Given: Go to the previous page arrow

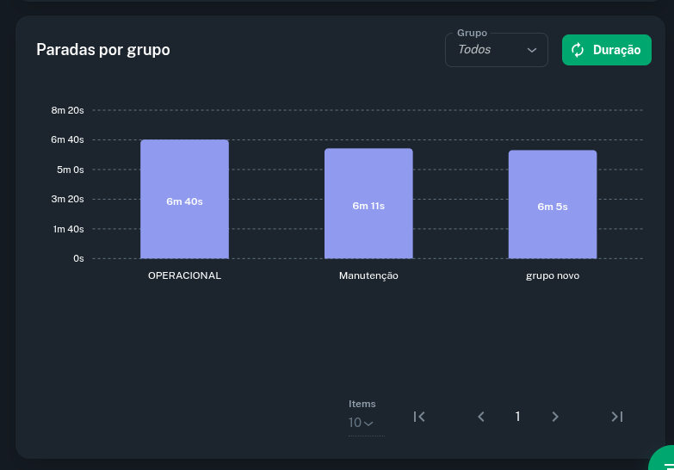Looking at the screenshot, I should coord(481,417).
